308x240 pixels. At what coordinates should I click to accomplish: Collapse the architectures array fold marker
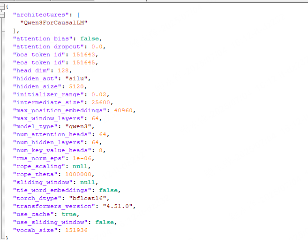tap(2, 15)
